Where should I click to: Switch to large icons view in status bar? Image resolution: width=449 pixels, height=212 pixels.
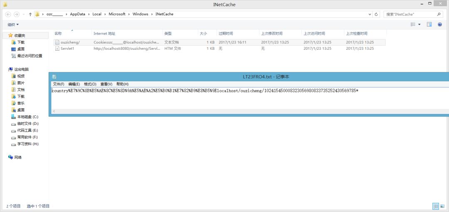point(442,206)
